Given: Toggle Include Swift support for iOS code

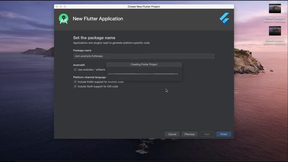Looking at the screenshot, I should (75, 86).
